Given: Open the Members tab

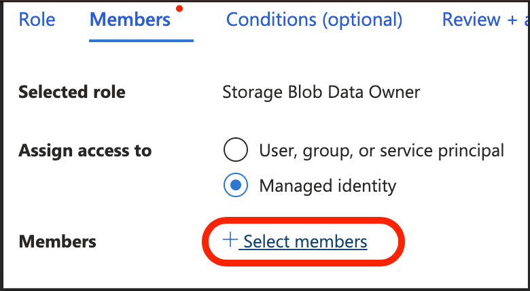Looking at the screenshot, I should point(130,20).
